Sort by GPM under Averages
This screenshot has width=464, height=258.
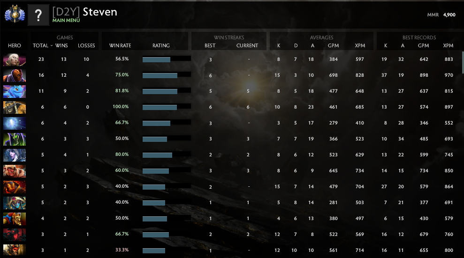coord(333,46)
